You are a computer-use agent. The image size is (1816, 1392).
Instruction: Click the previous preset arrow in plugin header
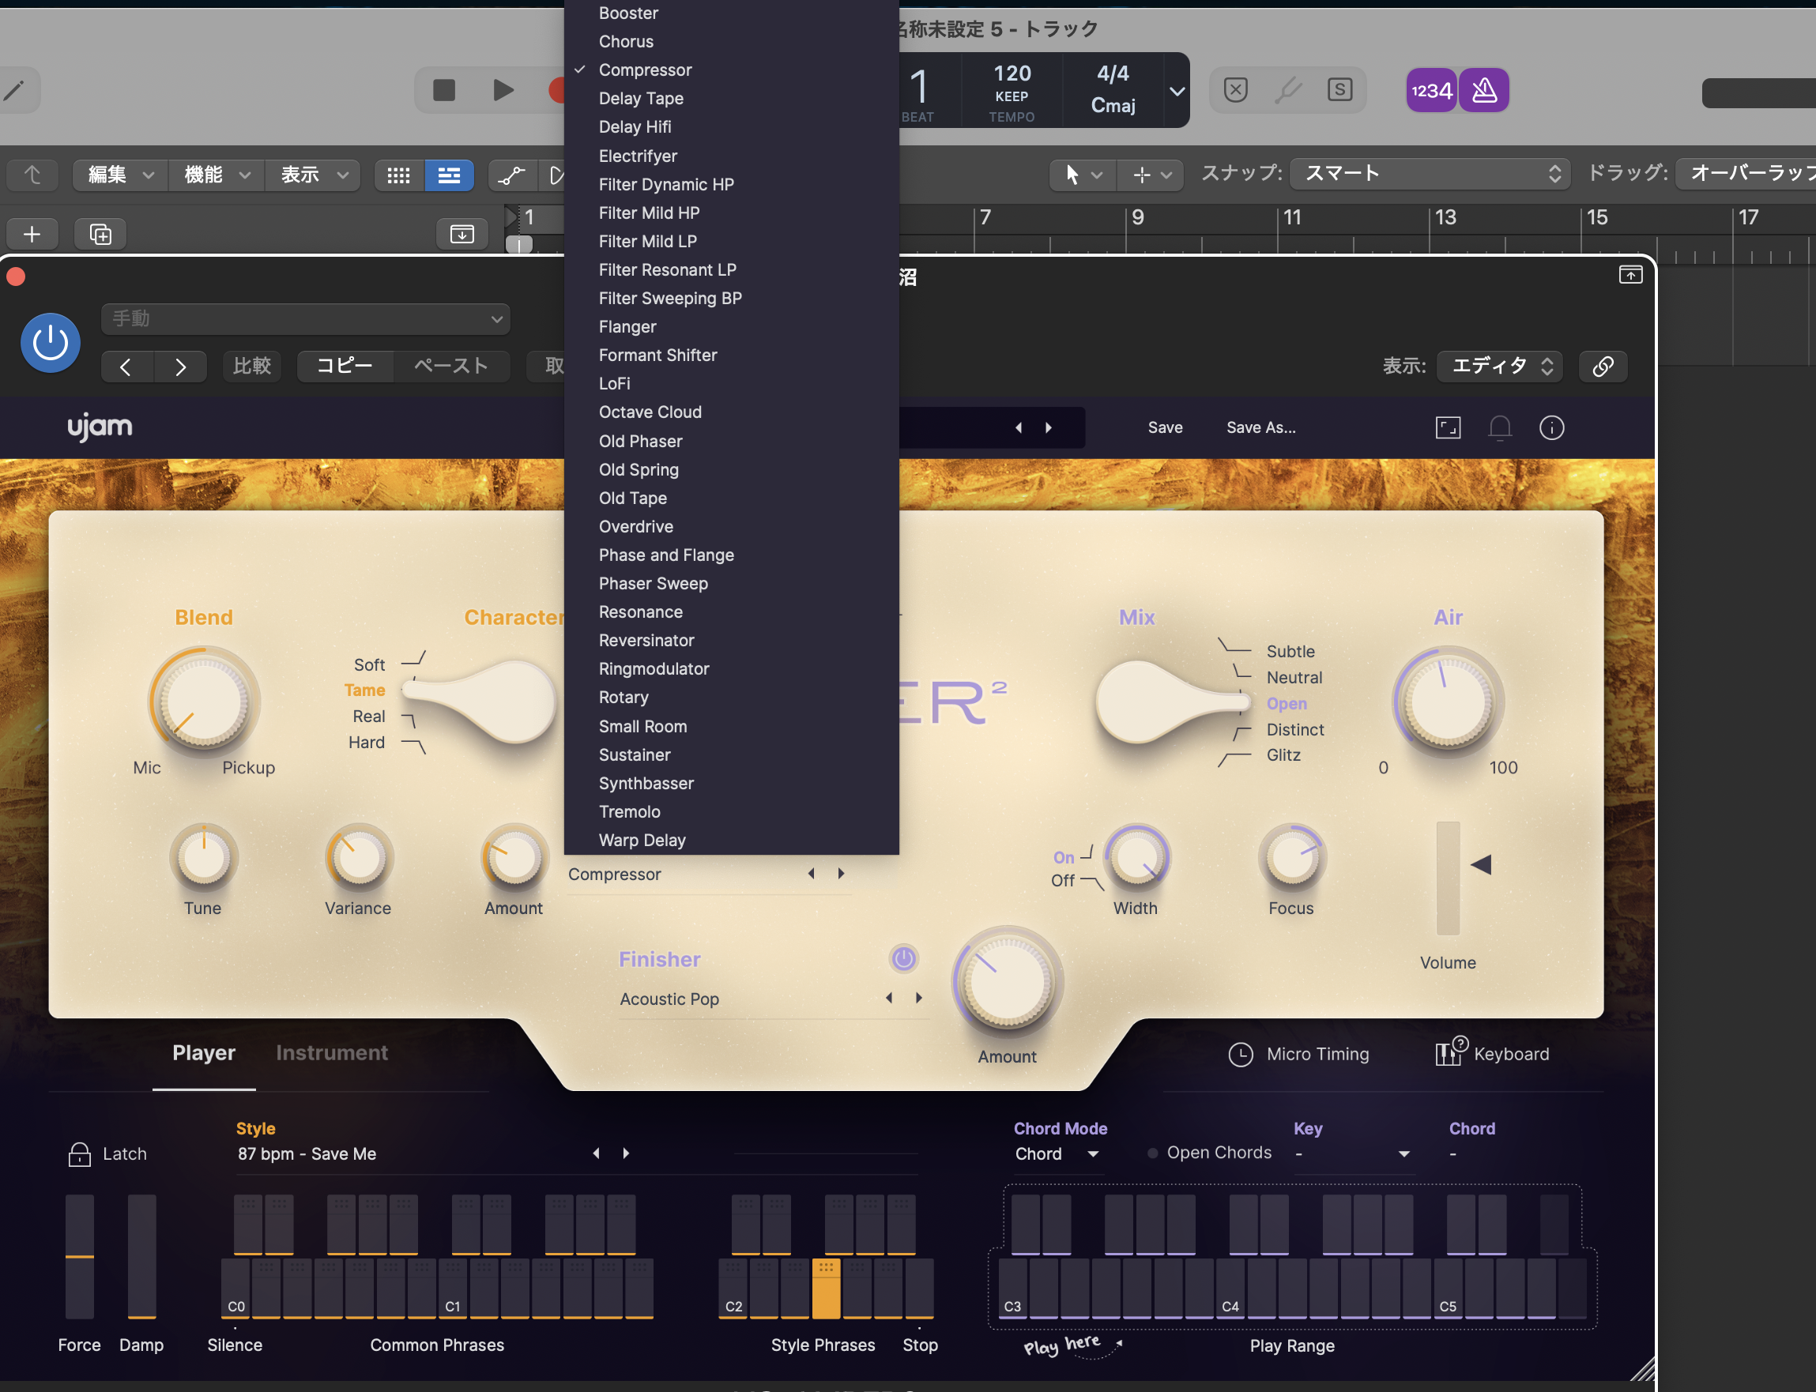click(x=126, y=367)
